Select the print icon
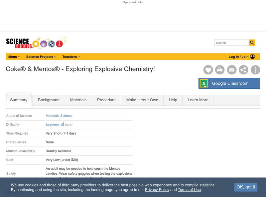Image resolution: width=266 pixels, height=197 pixels. pyautogui.click(x=220, y=70)
